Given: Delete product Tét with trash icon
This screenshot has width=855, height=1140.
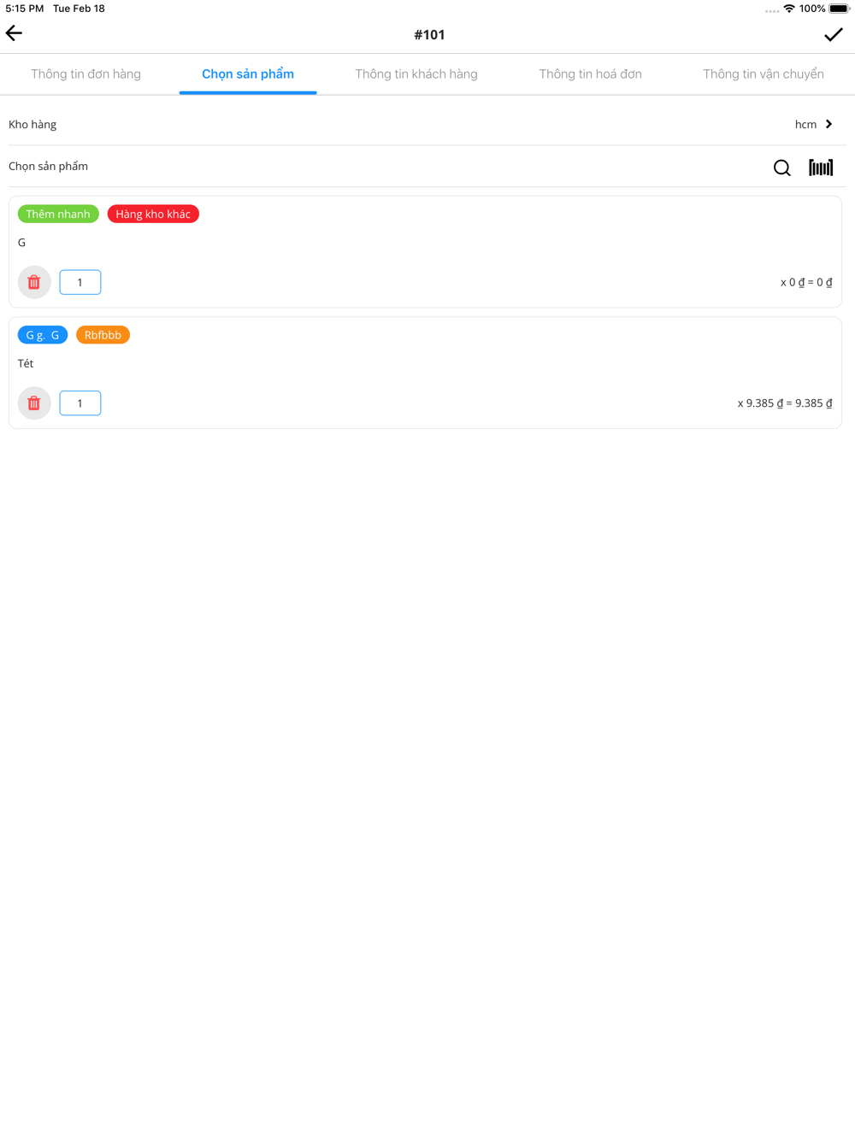Looking at the screenshot, I should (x=34, y=403).
